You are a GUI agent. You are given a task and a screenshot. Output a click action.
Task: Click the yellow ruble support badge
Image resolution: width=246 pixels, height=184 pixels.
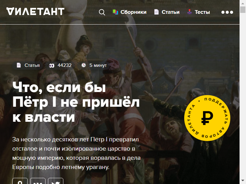(207, 118)
